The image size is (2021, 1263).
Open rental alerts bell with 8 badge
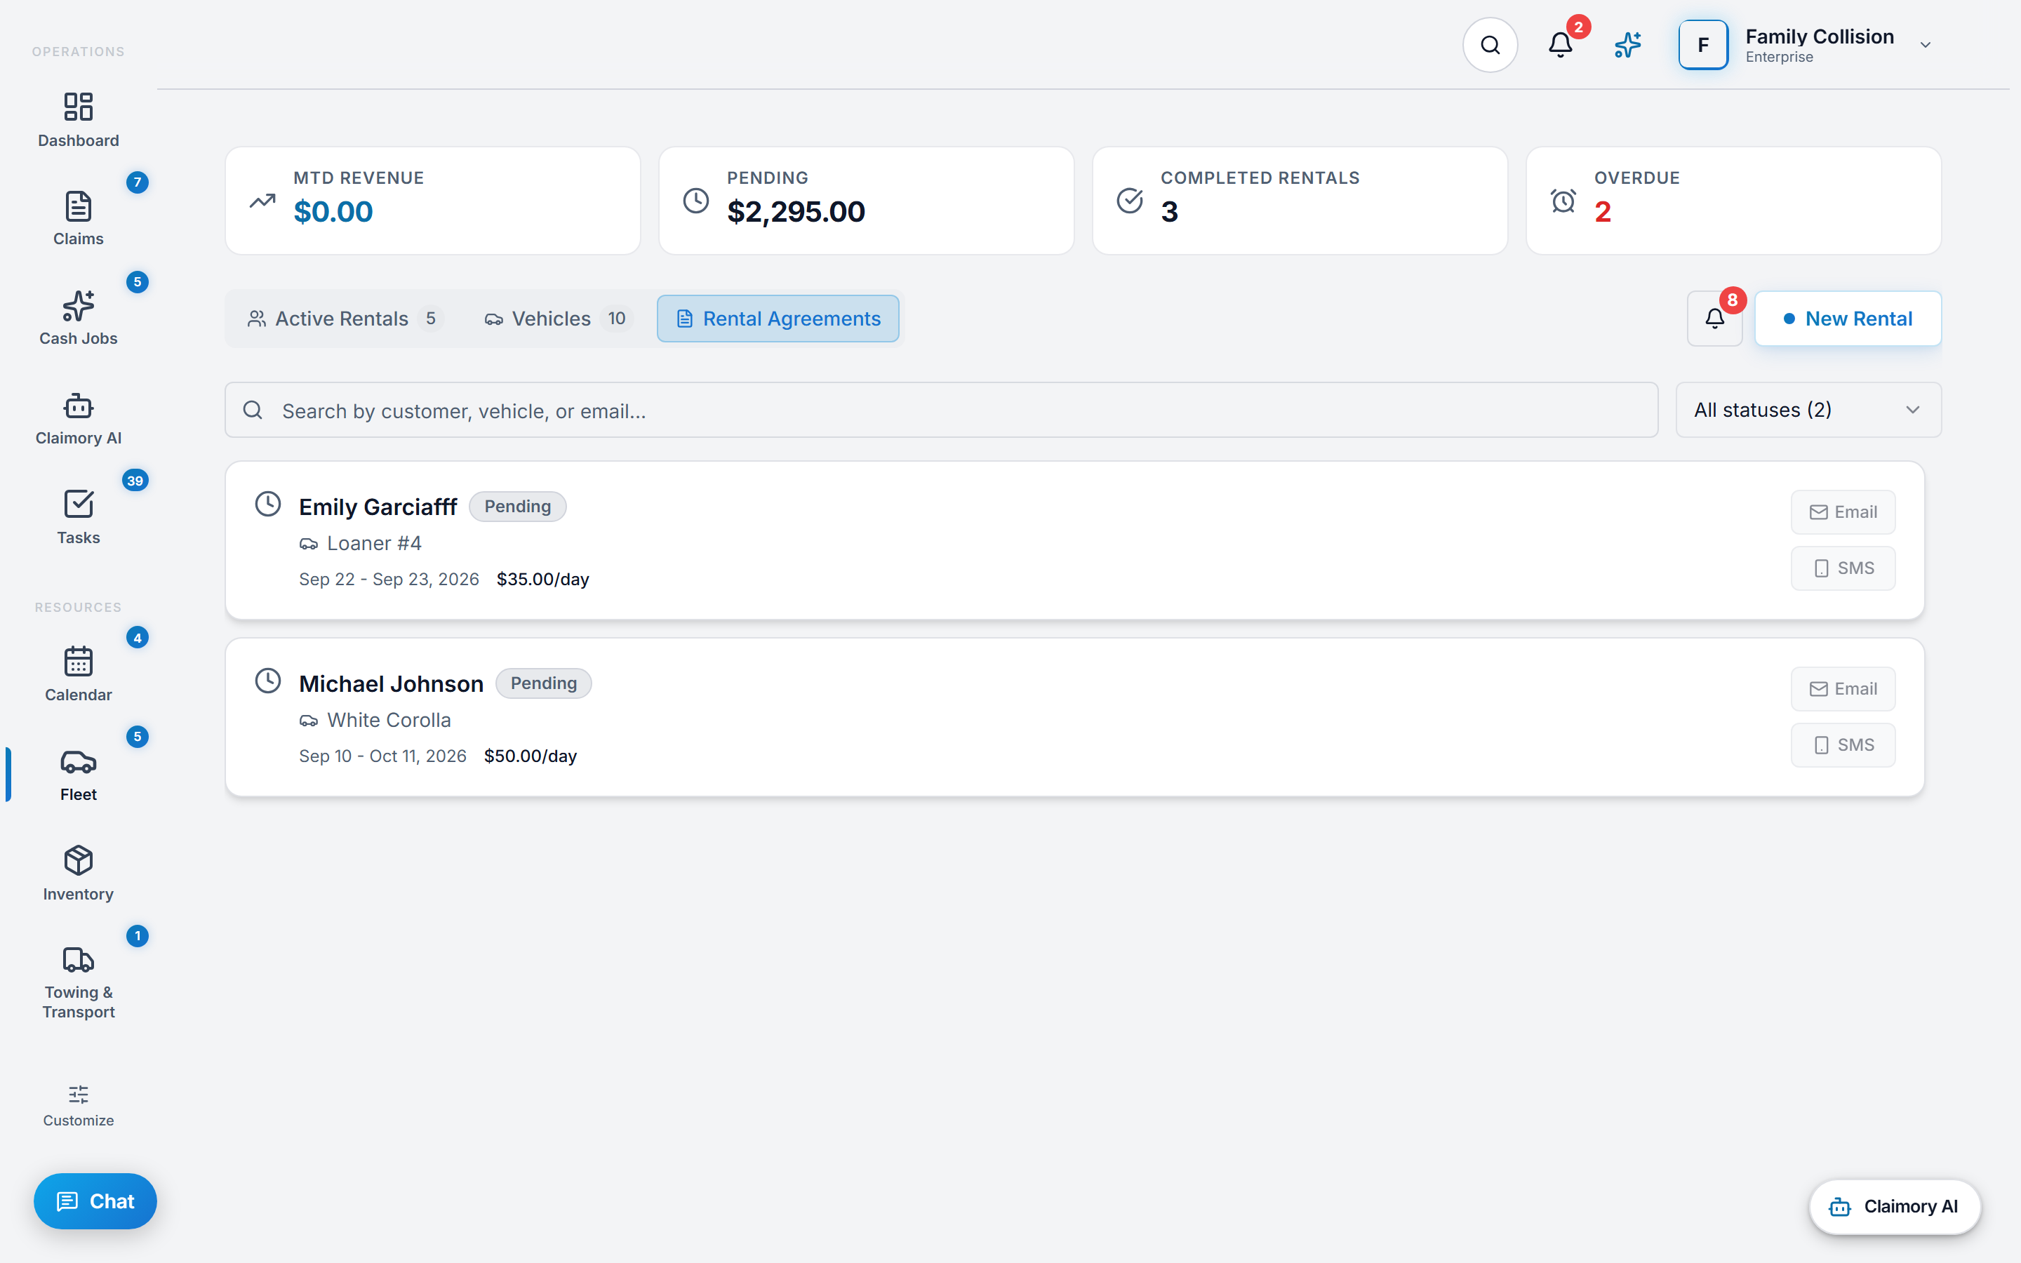(1714, 319)
